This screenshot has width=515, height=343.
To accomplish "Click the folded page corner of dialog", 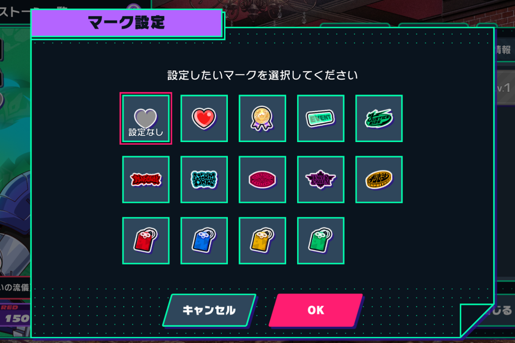I will [476, 320].
